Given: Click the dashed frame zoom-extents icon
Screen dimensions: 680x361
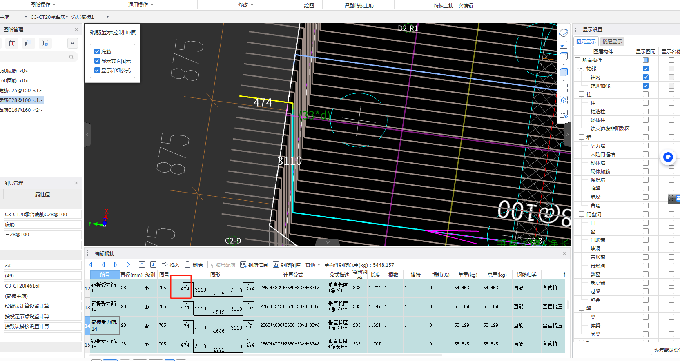Looking at the screenshot, I should [x=564, y=88].
